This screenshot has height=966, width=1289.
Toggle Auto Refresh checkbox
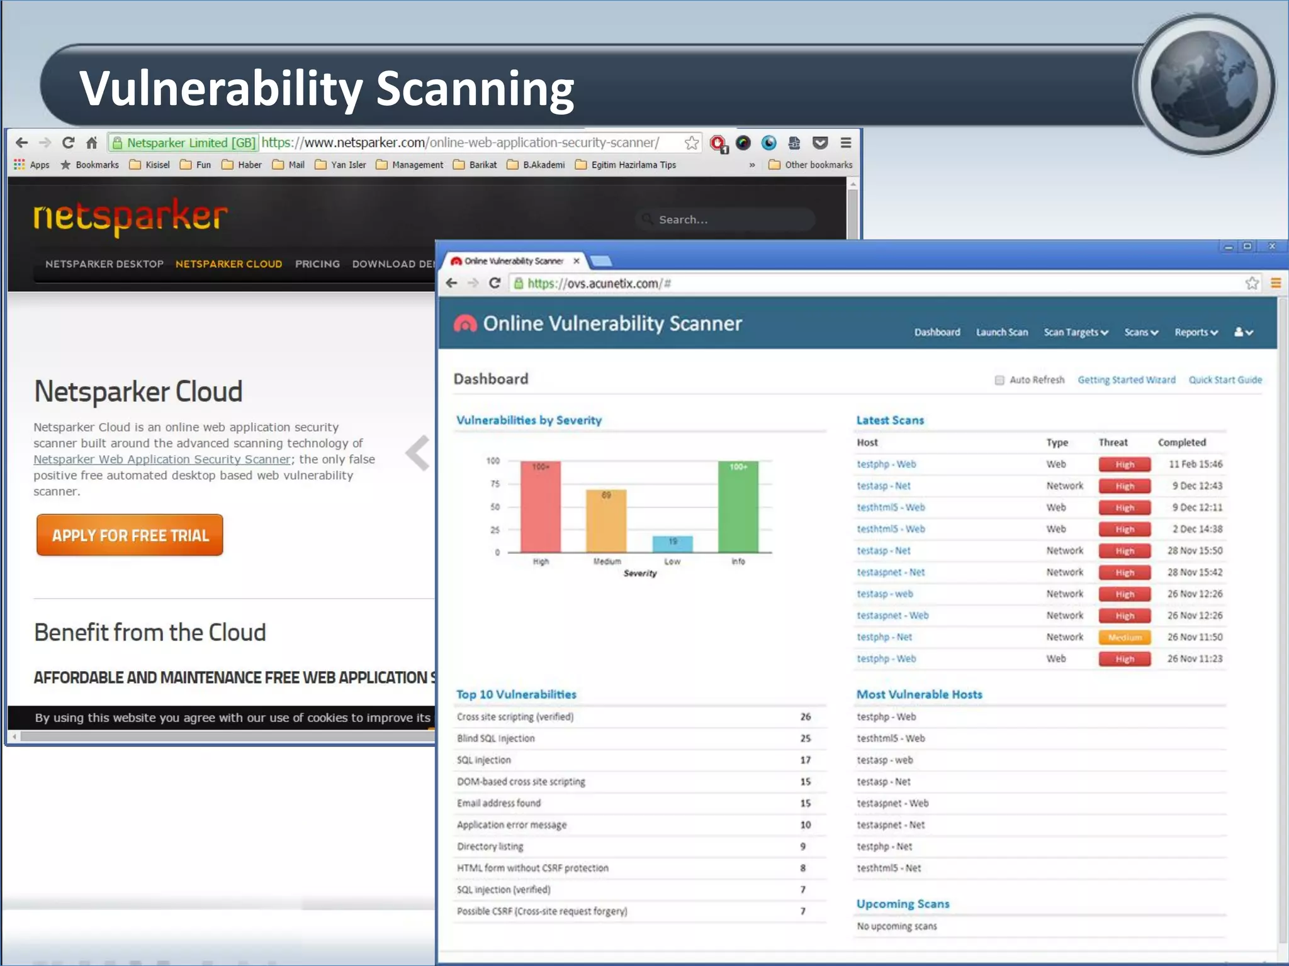click(x=999, y=380)
